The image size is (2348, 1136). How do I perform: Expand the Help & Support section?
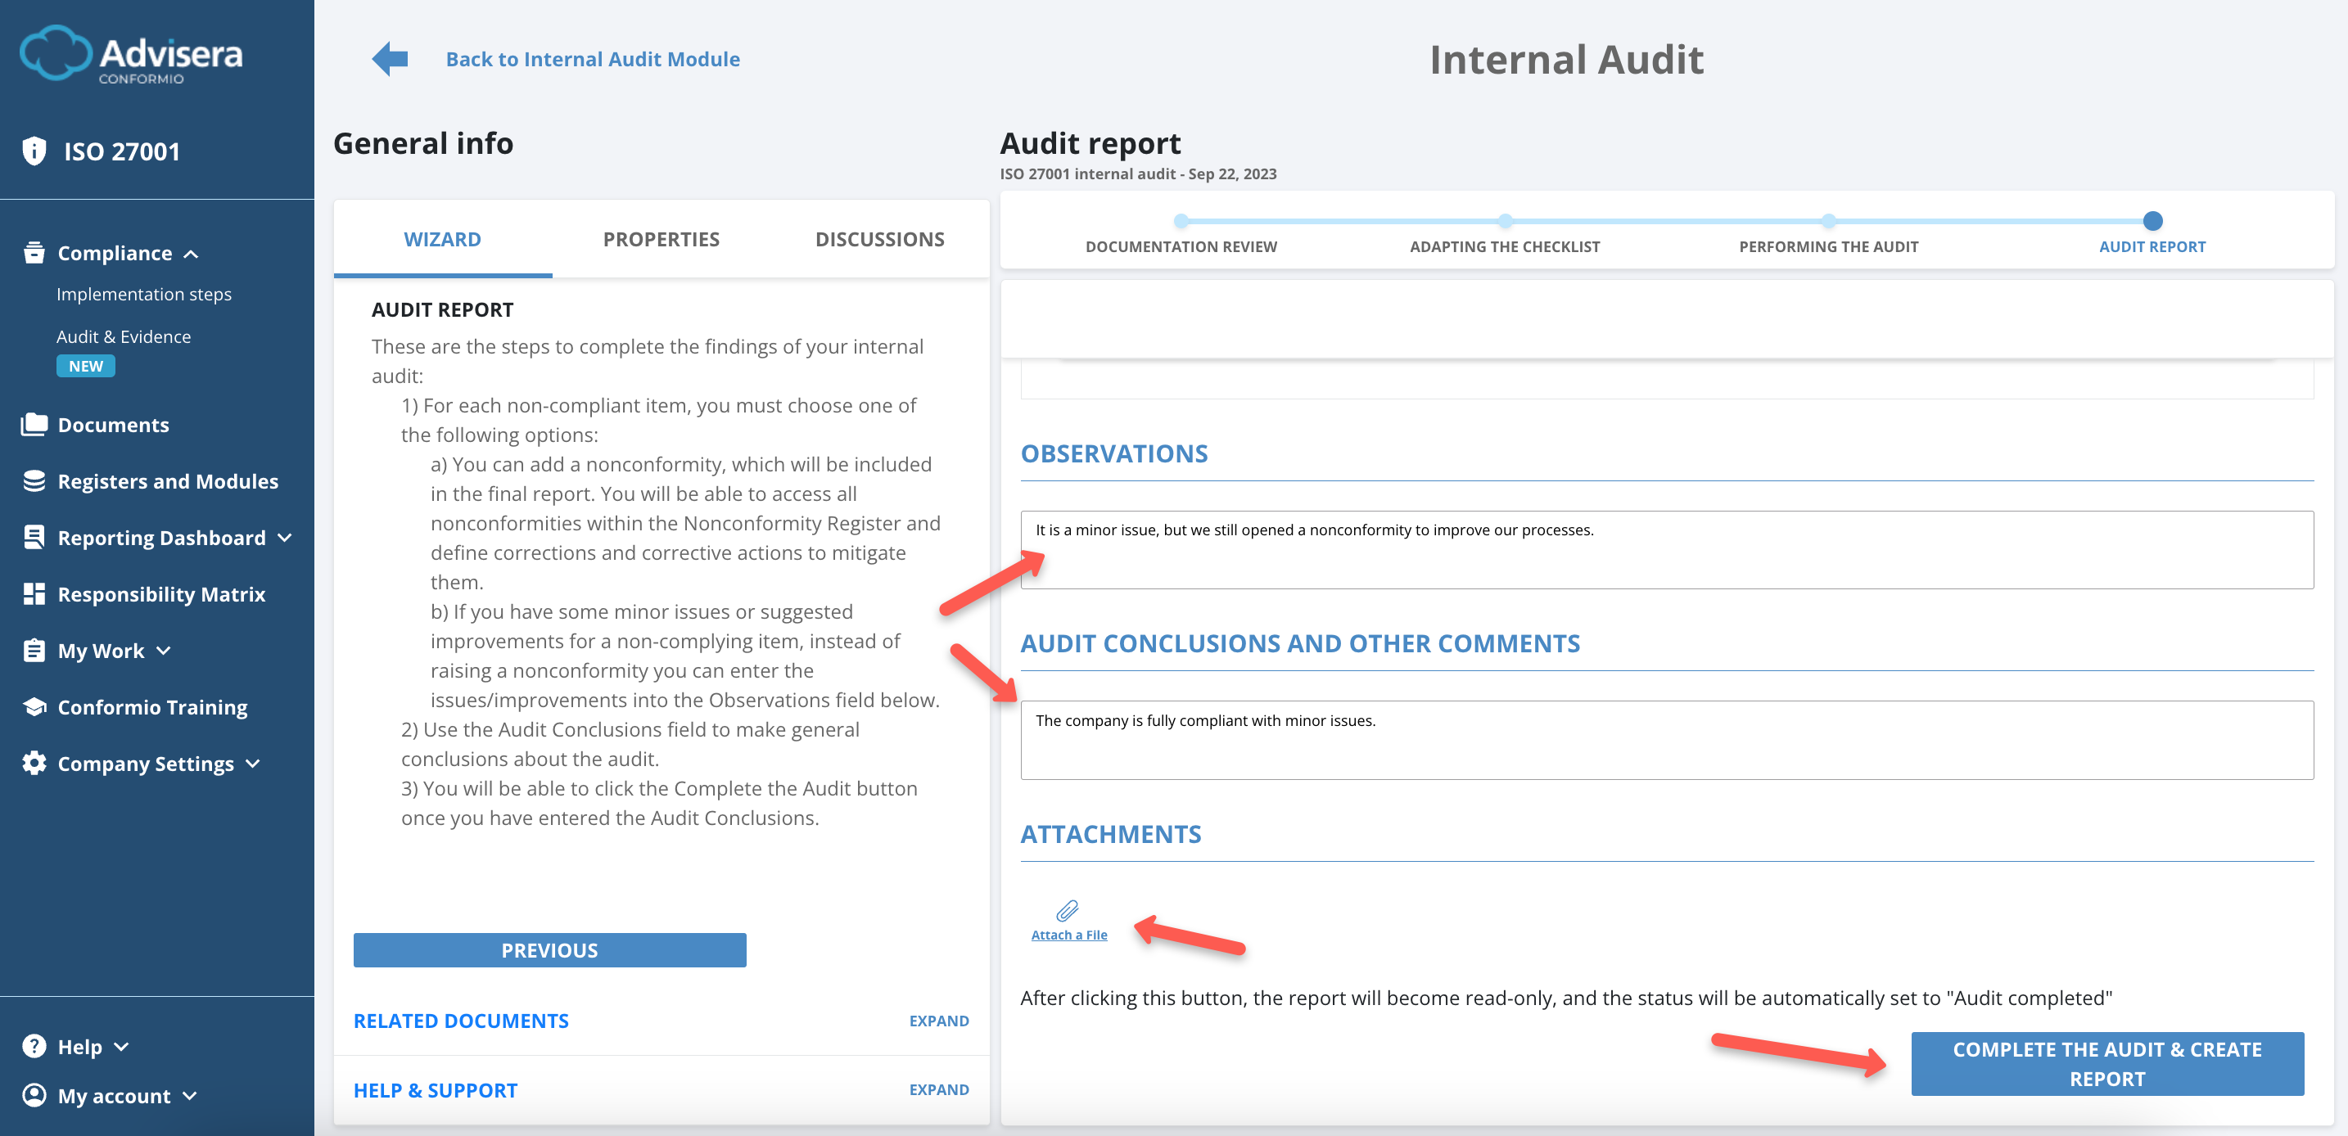pos(938,1089)
